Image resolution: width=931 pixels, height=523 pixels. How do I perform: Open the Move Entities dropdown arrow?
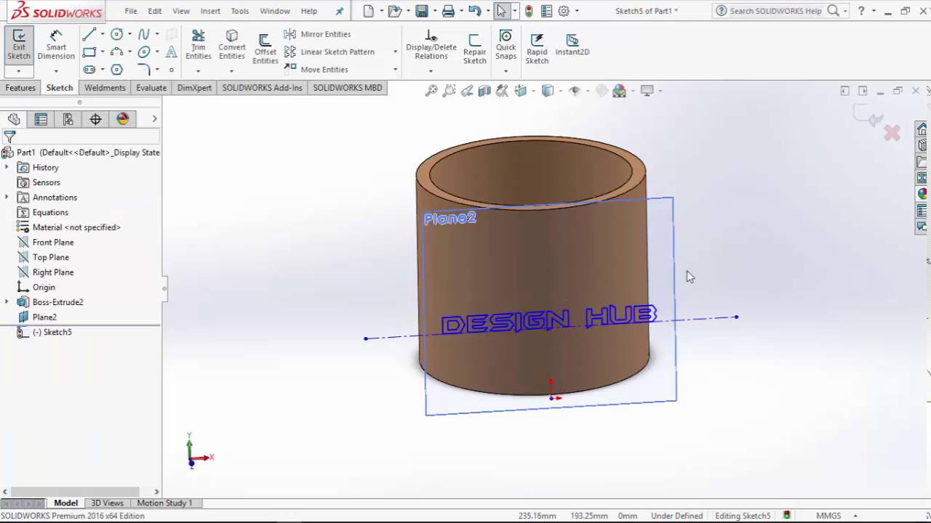coord(395,70)
